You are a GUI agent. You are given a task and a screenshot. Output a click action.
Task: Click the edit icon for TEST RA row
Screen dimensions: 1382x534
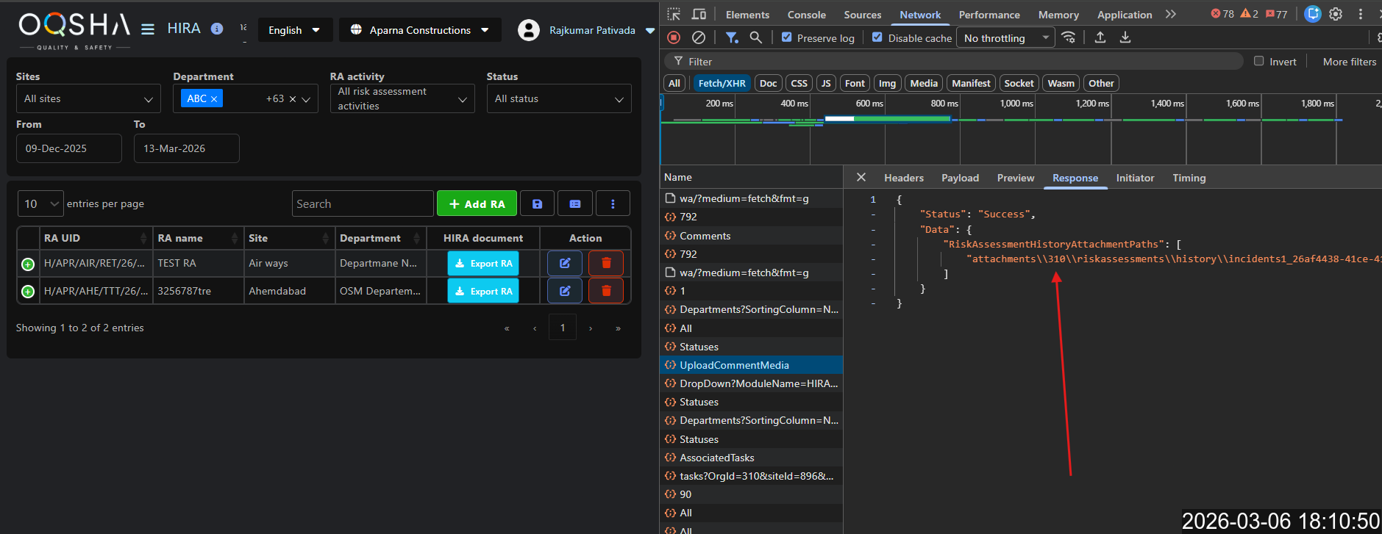[565, 263]
